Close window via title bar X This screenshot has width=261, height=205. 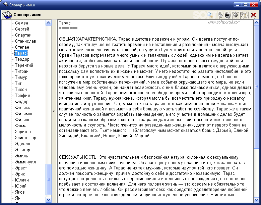253,5
